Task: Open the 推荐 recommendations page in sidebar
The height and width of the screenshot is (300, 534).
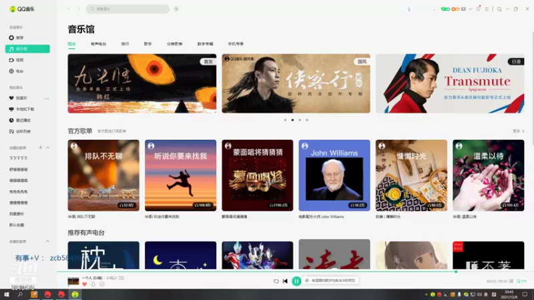Action: 16,38
